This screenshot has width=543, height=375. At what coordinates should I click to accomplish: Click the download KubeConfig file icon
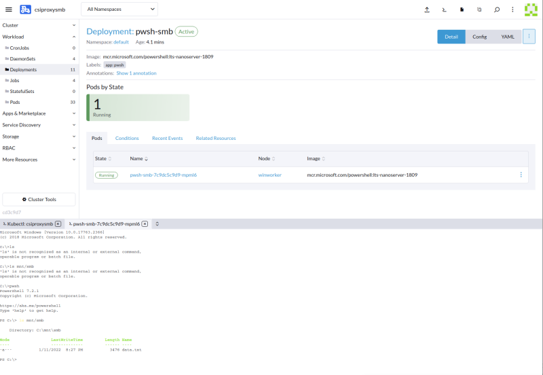462,10
